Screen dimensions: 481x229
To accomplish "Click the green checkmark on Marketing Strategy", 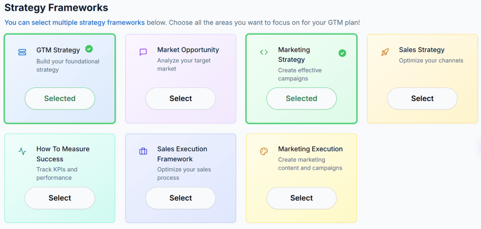I will (x=342, y=53).
